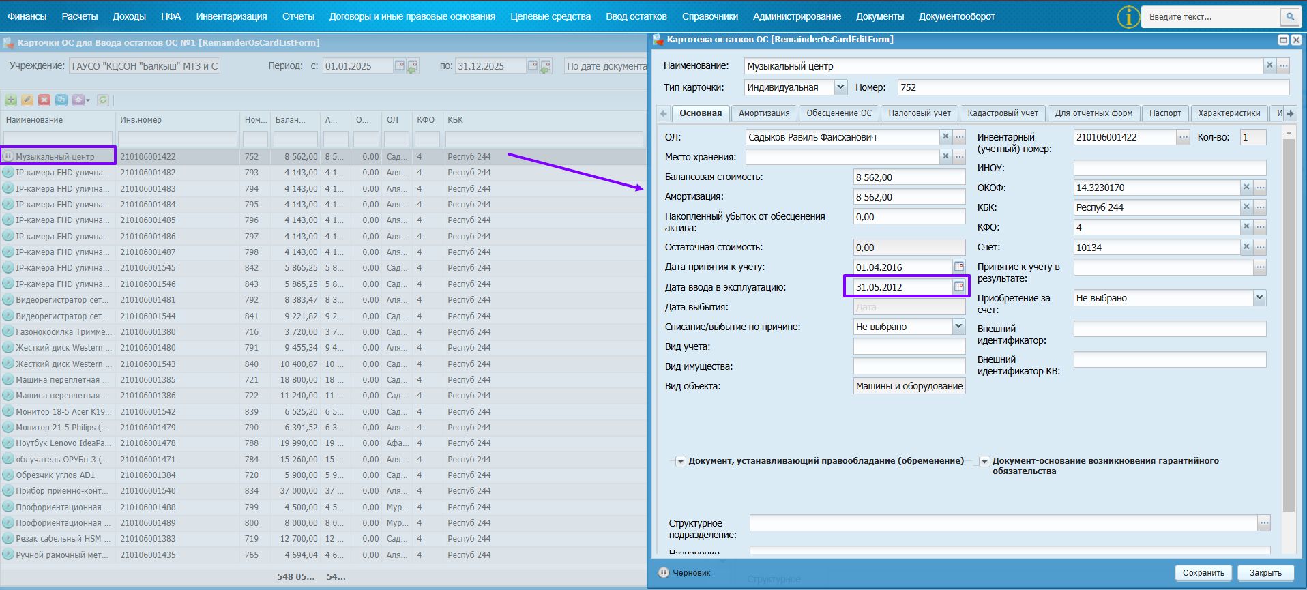Image resolution: width=1307 pixels, height=590 pixels.
Task: Open the Справочники menu
Action: (709, 16)
